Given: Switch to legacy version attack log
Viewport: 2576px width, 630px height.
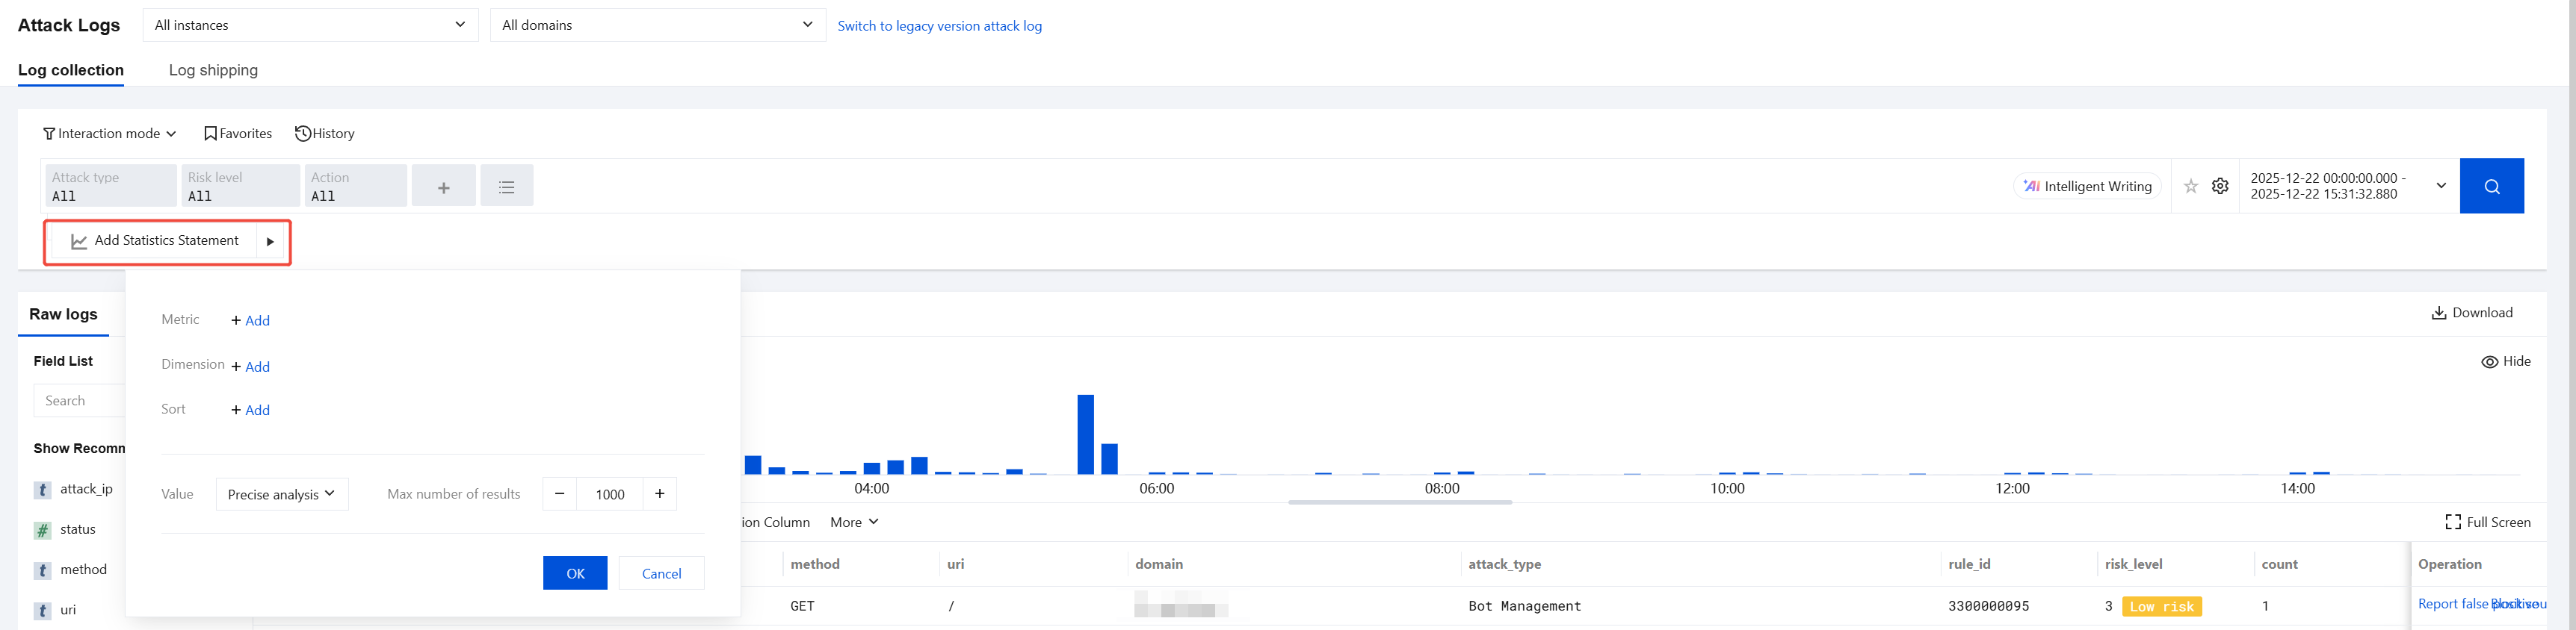Looking at the screenshot, I should (x=939, y=26).
